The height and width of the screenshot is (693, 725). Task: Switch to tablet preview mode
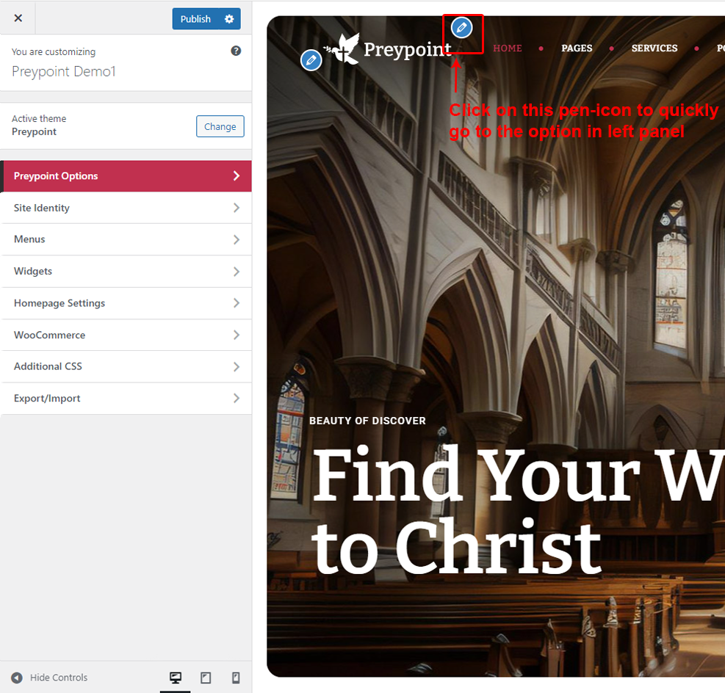click(x=206, y=678)
